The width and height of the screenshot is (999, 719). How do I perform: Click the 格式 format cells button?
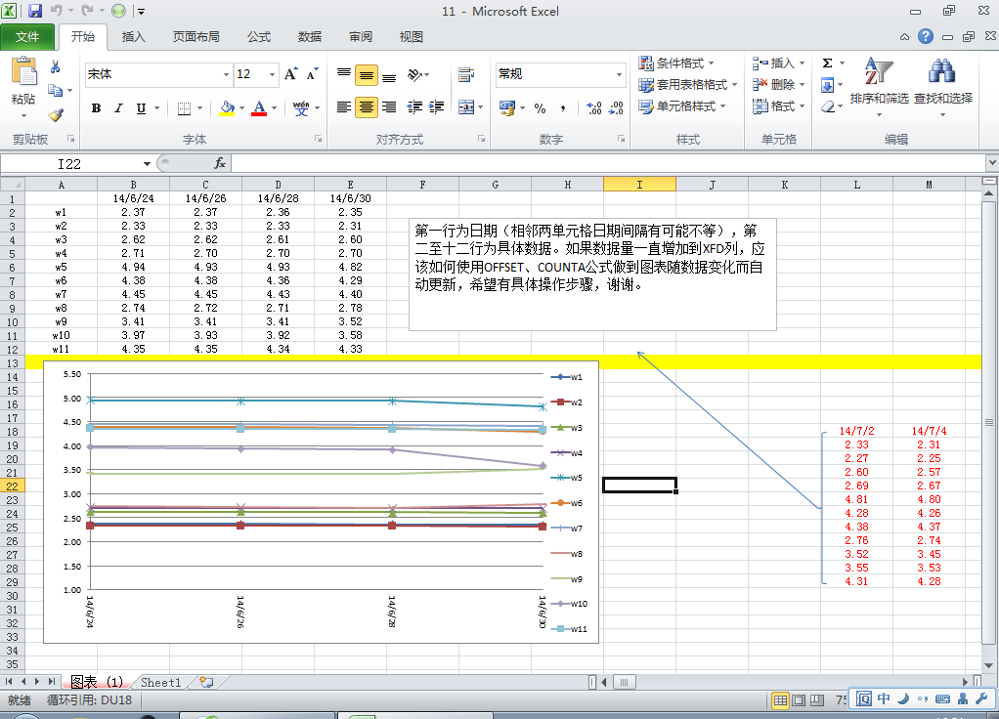[x=778, y=106]
